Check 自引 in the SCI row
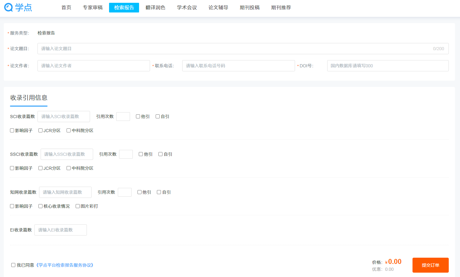The height and width of the screenshot is (277, 460). click(157, 117)
